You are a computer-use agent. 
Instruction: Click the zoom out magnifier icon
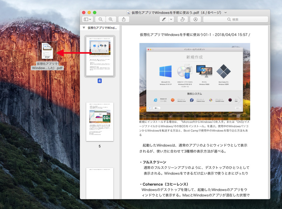click(x=100, y=19)
